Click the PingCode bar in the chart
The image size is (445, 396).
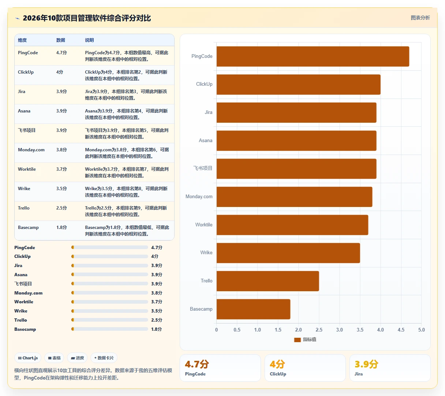313,56
